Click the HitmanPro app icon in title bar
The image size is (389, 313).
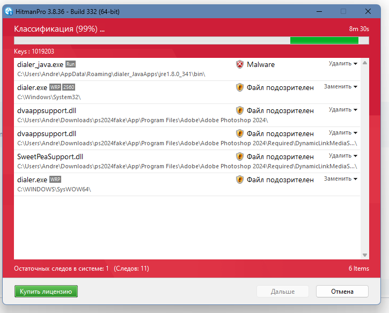[x=9, y=11]
